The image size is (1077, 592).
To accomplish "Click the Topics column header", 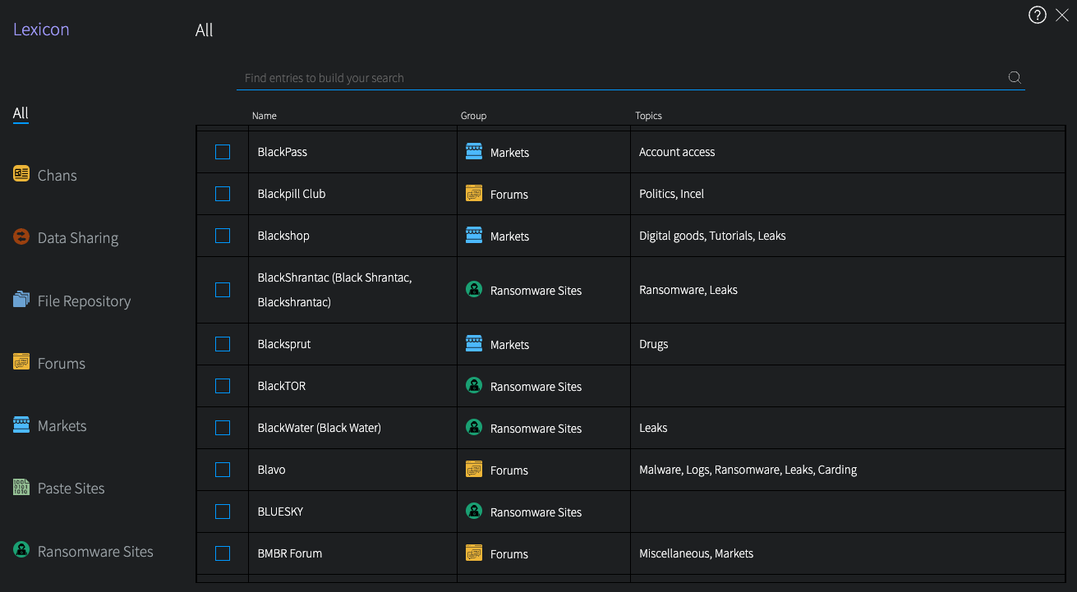I will 648,116.
